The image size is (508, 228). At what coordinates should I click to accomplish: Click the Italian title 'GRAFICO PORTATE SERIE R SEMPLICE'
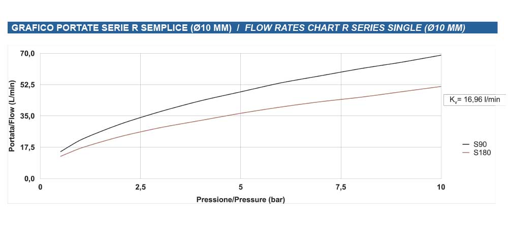pos(121,28)
